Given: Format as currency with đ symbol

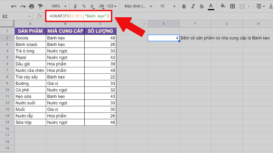Looking at the screenshot, I should pyautogui.click(x=75, y=6).
